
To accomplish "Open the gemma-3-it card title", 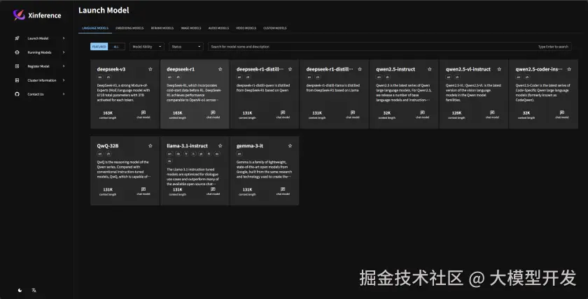I will click(x=250, y=146).
